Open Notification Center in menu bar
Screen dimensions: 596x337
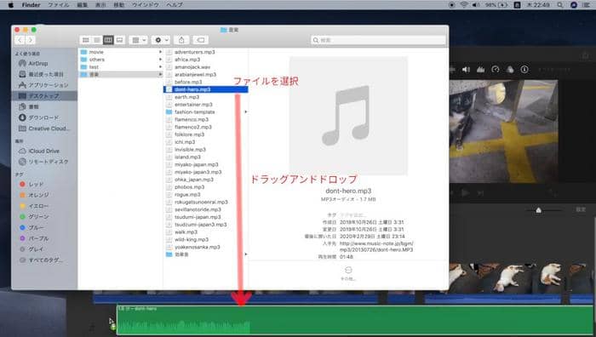(x=586, y=5)
